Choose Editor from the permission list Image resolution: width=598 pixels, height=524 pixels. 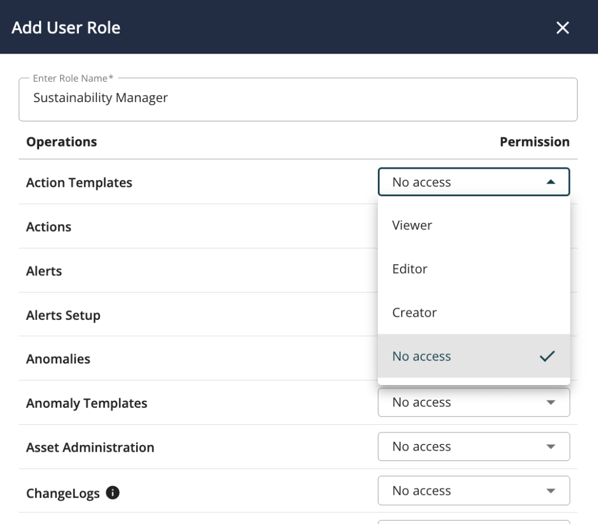[x=474, y=269]
